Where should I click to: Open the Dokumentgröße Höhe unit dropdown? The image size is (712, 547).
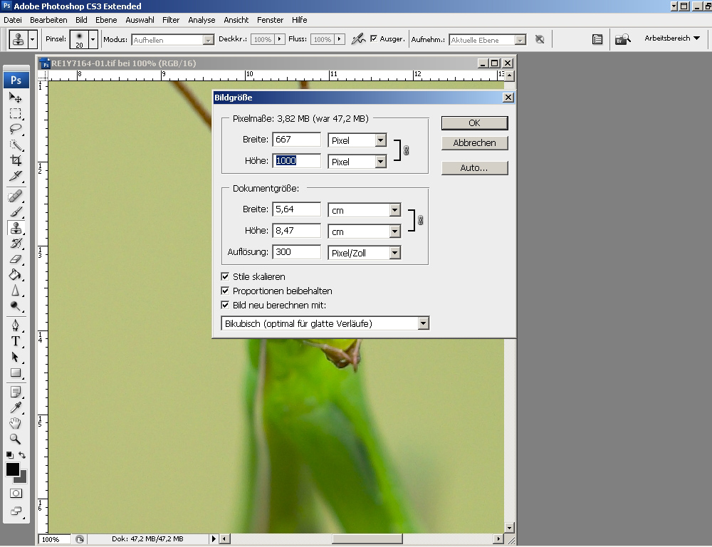[x=394, y=231]
